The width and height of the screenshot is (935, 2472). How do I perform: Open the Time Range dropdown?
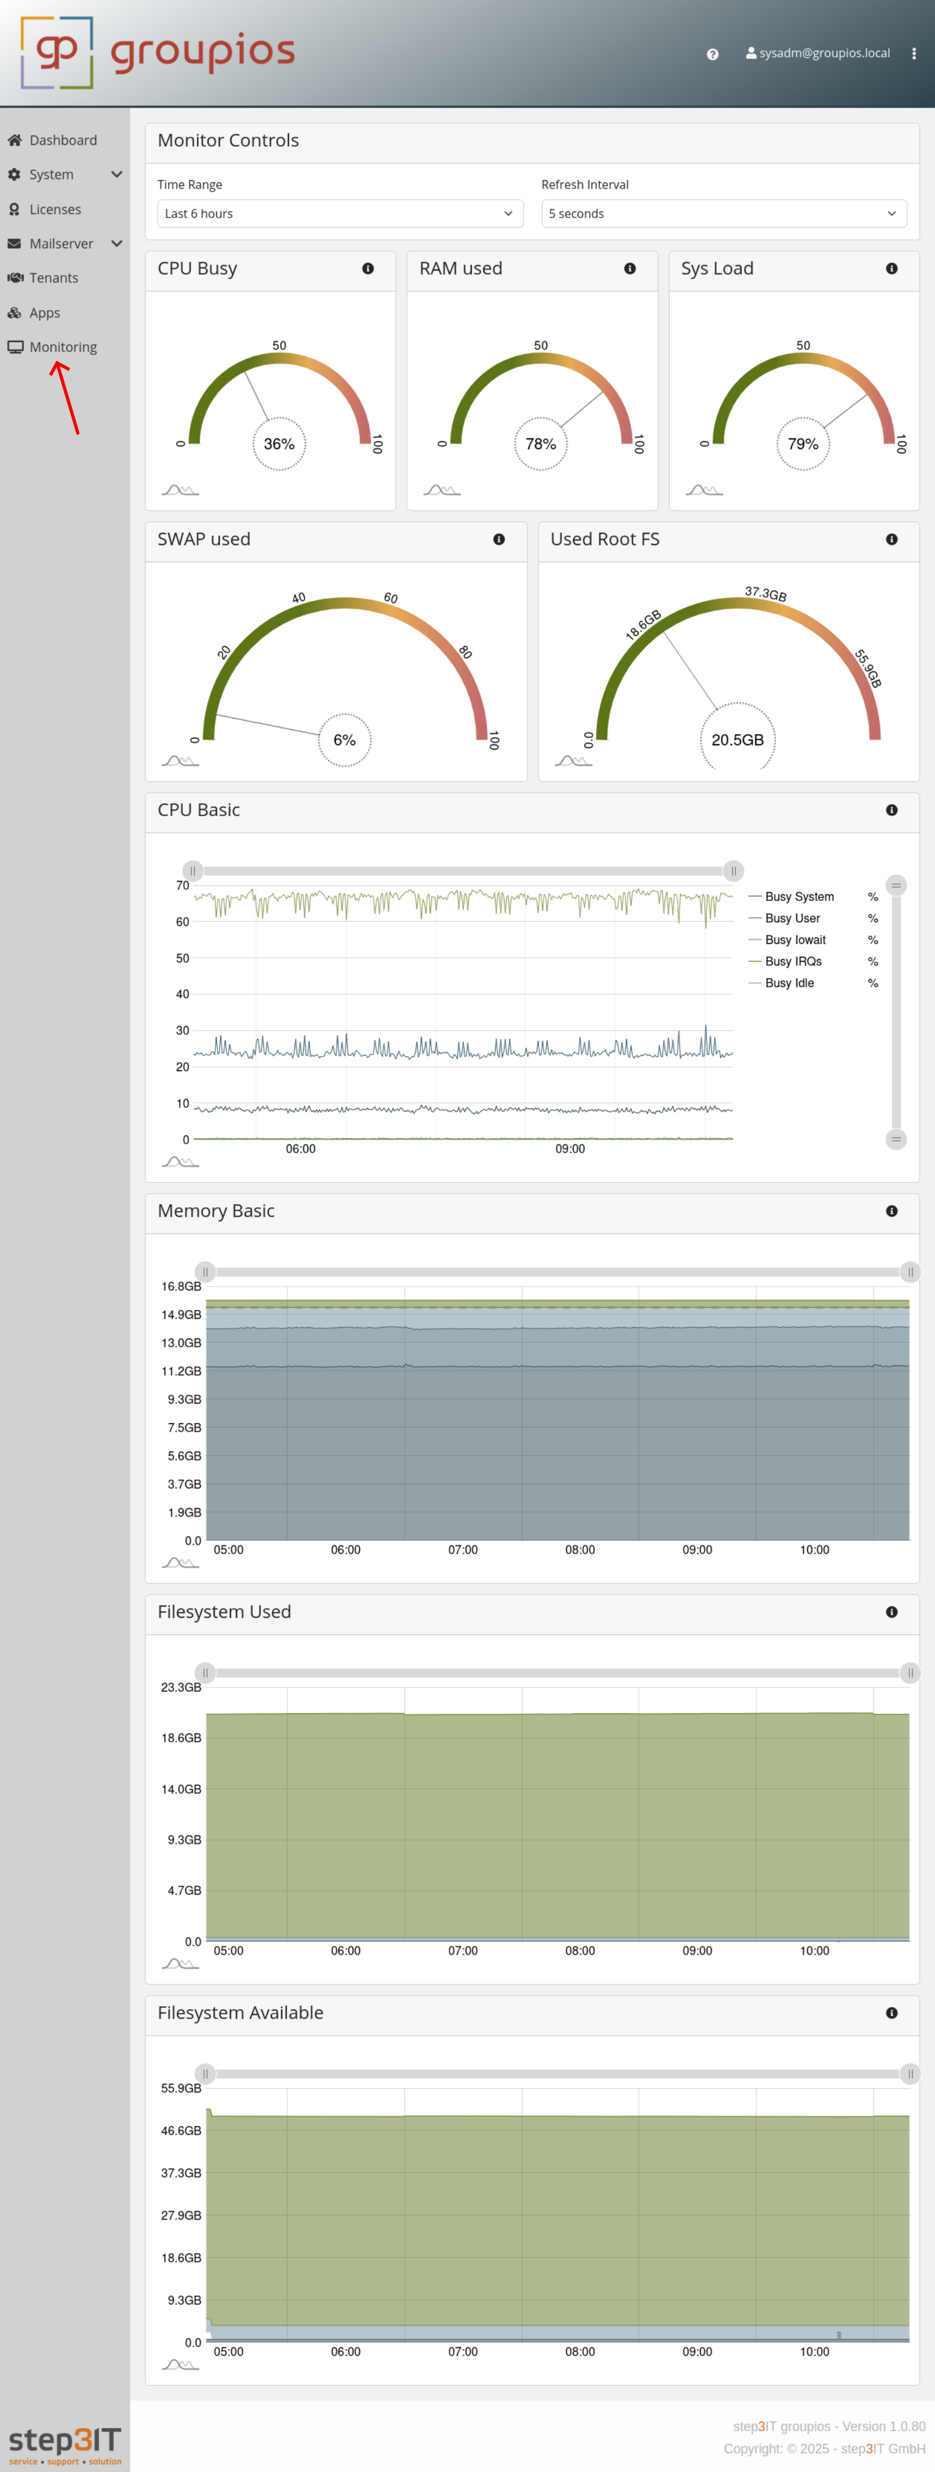340,213
